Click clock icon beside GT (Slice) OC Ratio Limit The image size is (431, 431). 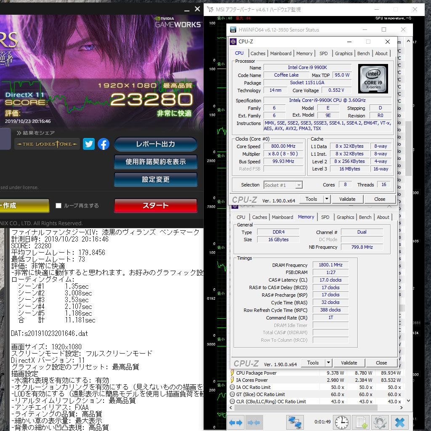tap(232, 394)
